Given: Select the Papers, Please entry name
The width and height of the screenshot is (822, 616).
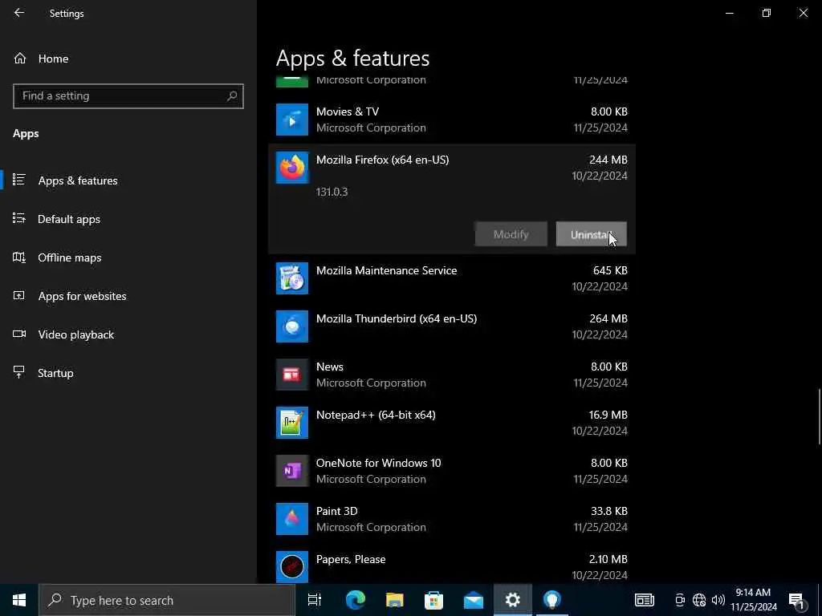Looking at the screenshot, I should point(351,559).
